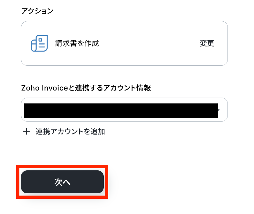Click the アクション section heading
The width and height of the screenshot is (254, 214).
pyautogui.click(x=37, y=11)
